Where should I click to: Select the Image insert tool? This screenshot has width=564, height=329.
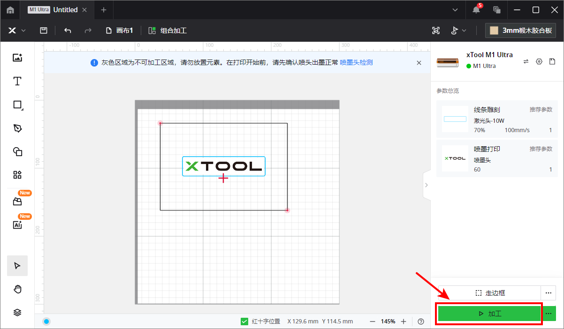17,58
